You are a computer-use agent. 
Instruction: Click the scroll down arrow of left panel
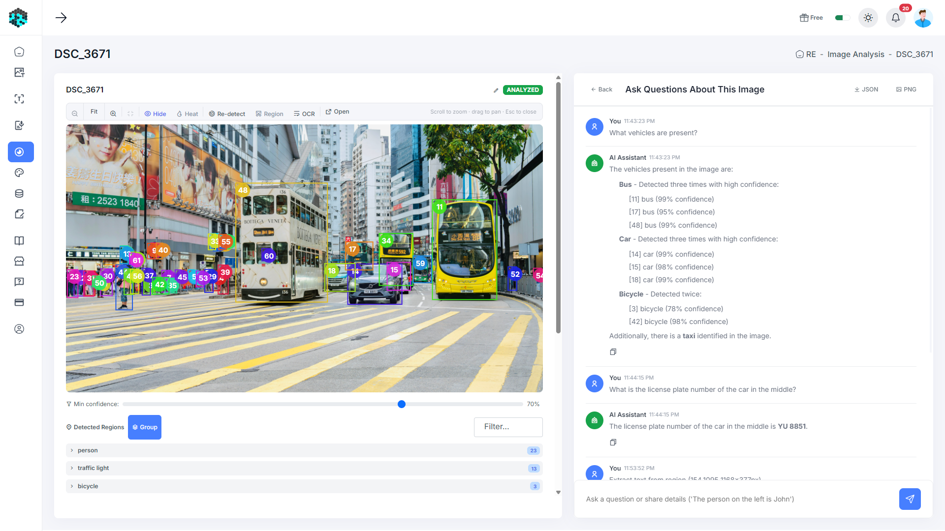pos(558,492)
